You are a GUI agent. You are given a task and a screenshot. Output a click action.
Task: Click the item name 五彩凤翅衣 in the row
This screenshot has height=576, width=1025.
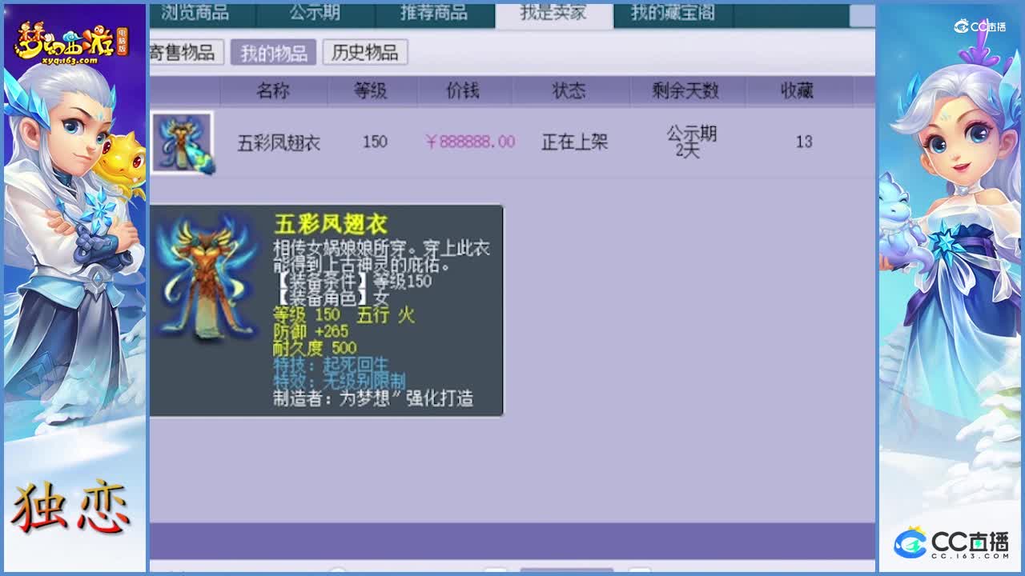pos(279,142)
